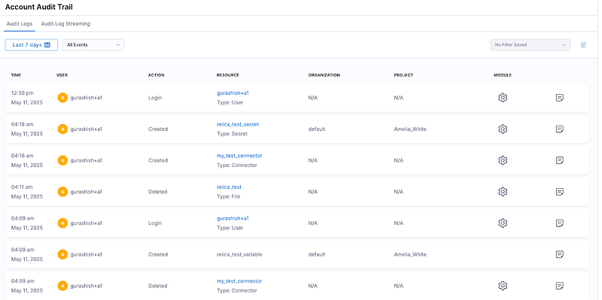Image resolution: width=602 pixels, height=300 pixels.
Task: Click the 04:16 am timestamp
Action: click(23, 156)
